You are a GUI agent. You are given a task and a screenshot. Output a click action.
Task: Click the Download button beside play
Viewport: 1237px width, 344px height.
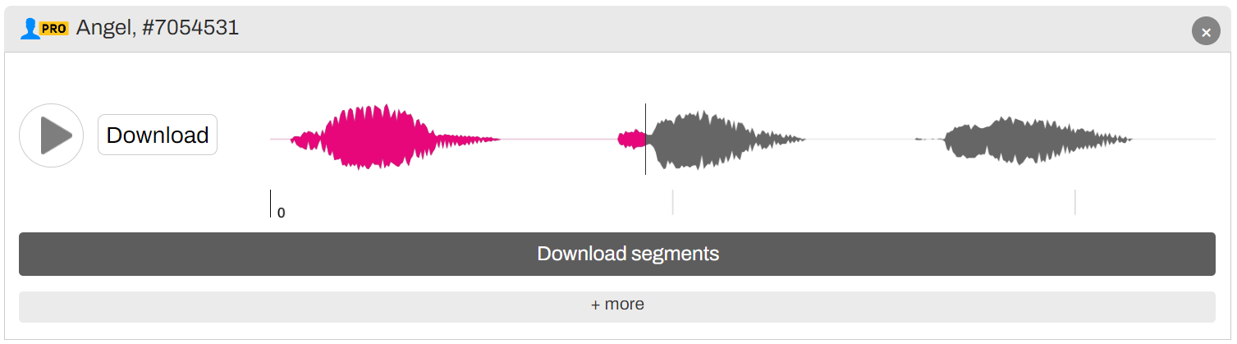[x=158, y=135]
